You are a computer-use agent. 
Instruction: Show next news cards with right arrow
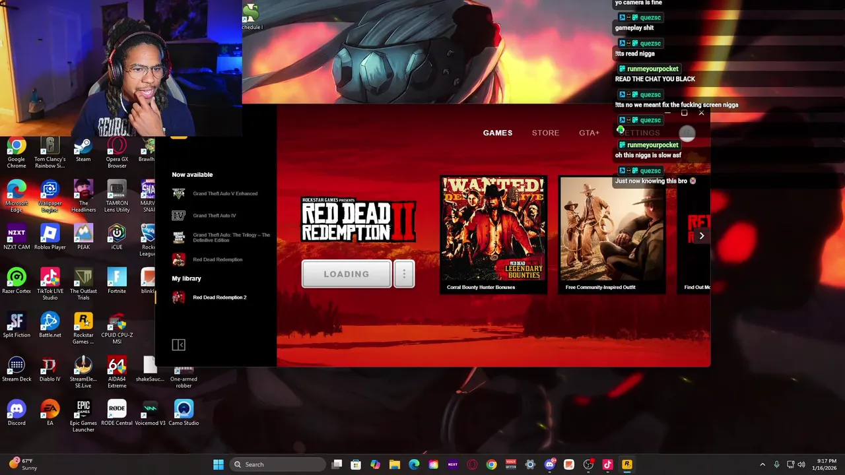(x=701, y=236)
